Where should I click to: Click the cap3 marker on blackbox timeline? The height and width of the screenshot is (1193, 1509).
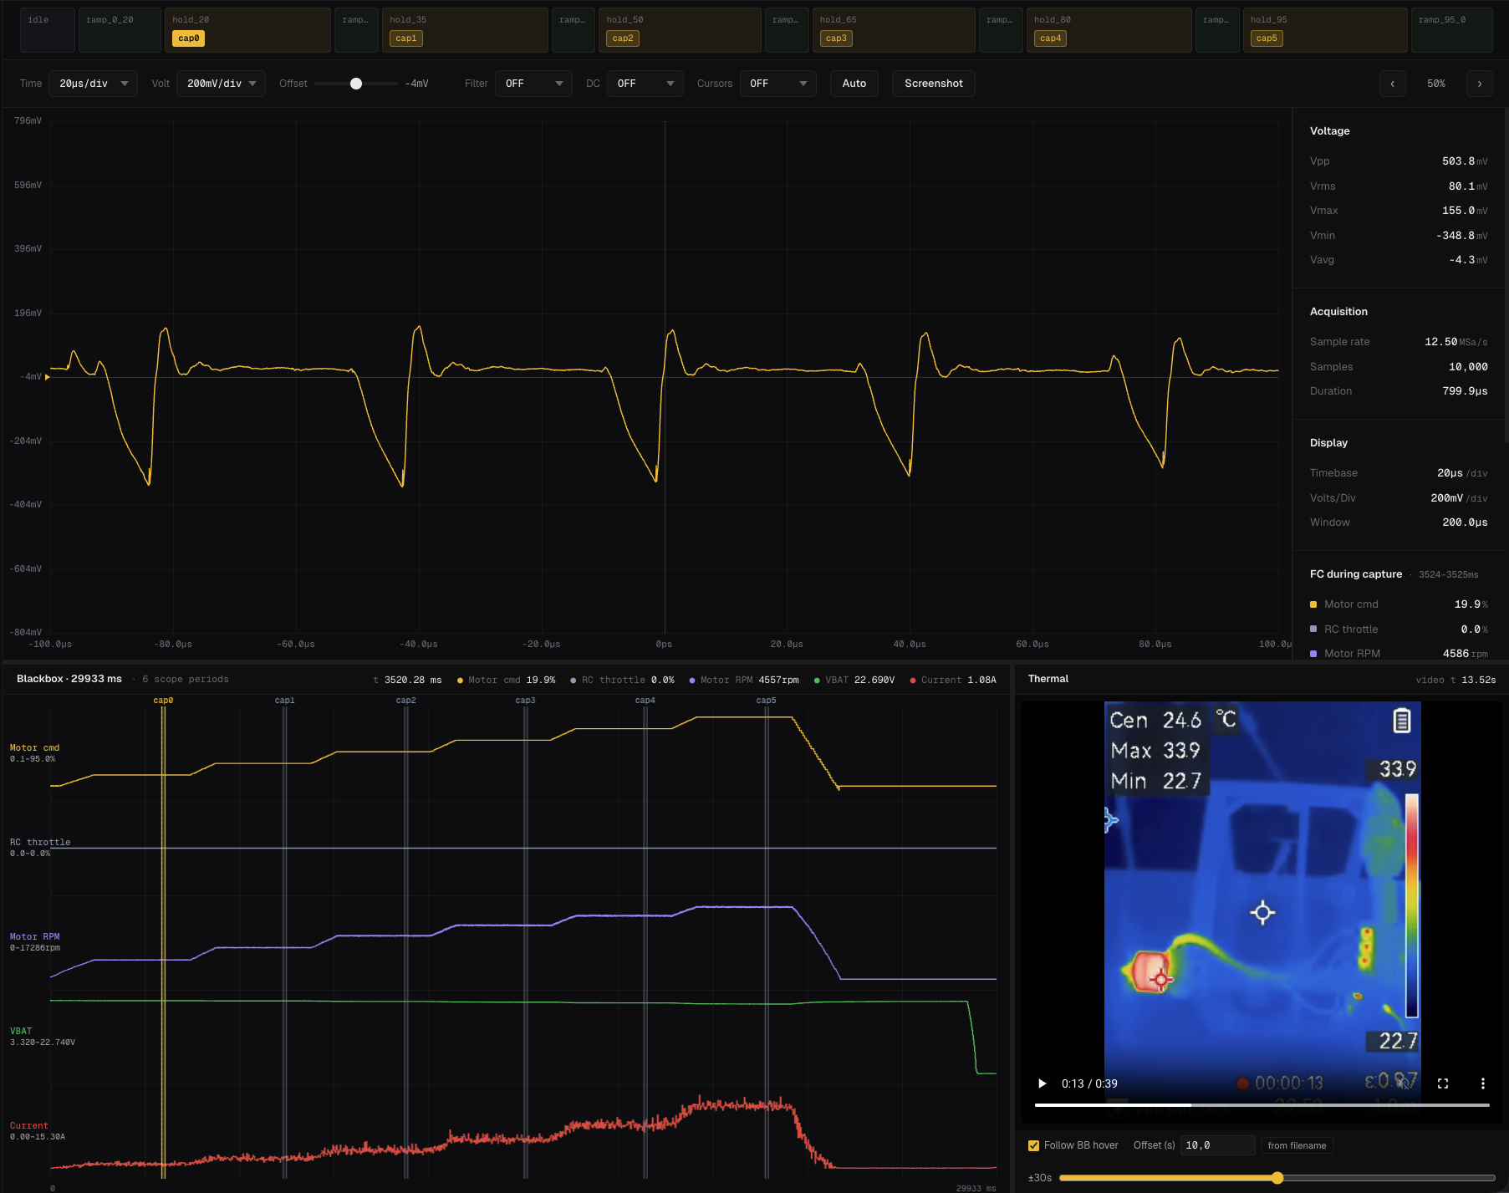tap(525, 701)
